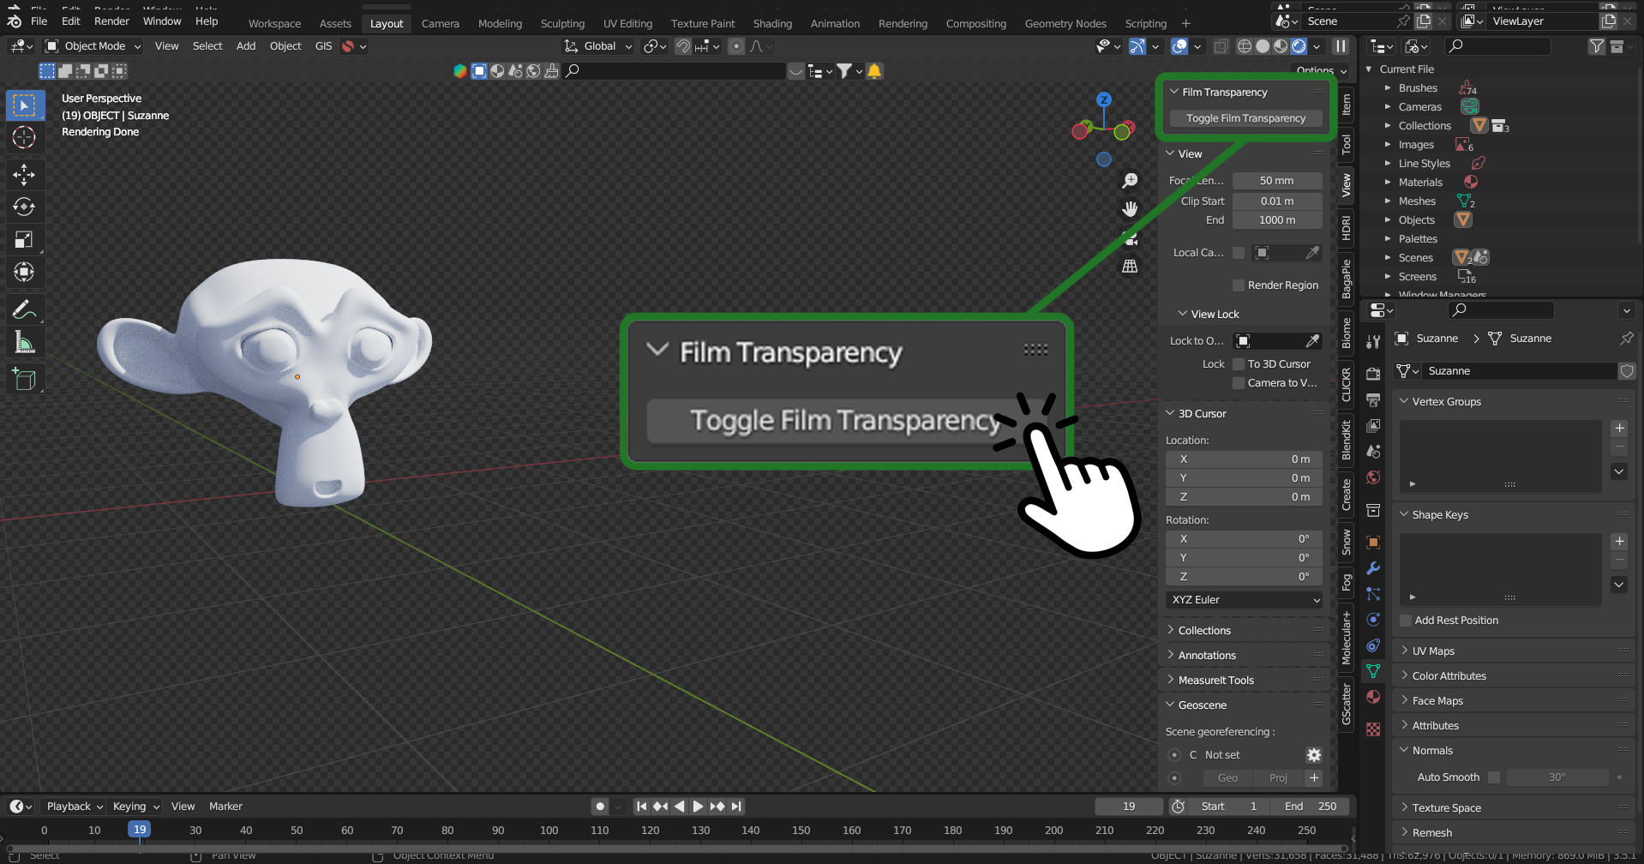Open the XYZ Euler rotation mode dropdown
This screenshot has width=1644, height=864.
coord(1244,600)
